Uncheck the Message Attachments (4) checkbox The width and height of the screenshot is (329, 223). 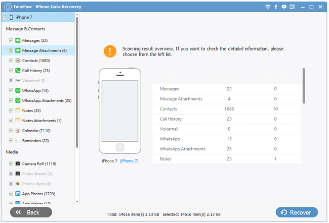(x=11, y=50)
